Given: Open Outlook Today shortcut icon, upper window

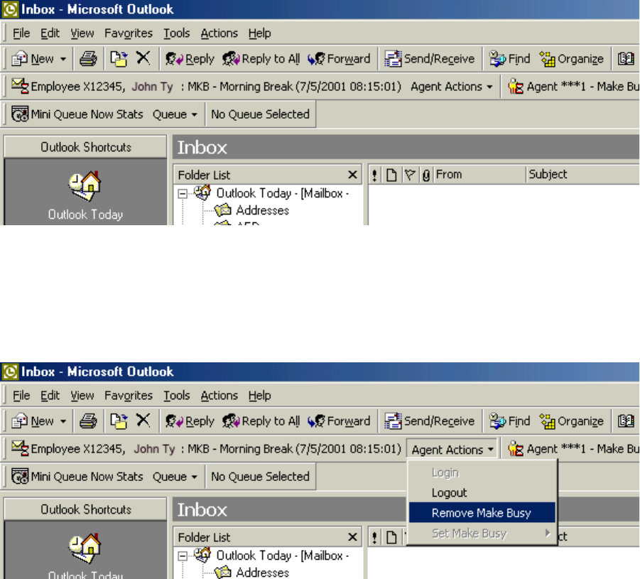Looking at the screenshot, I should [85, 186].
